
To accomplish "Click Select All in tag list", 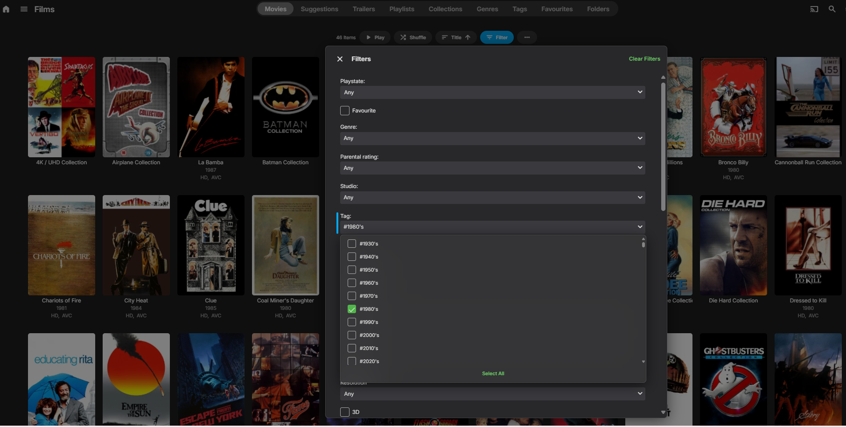I will coord(493,373).
